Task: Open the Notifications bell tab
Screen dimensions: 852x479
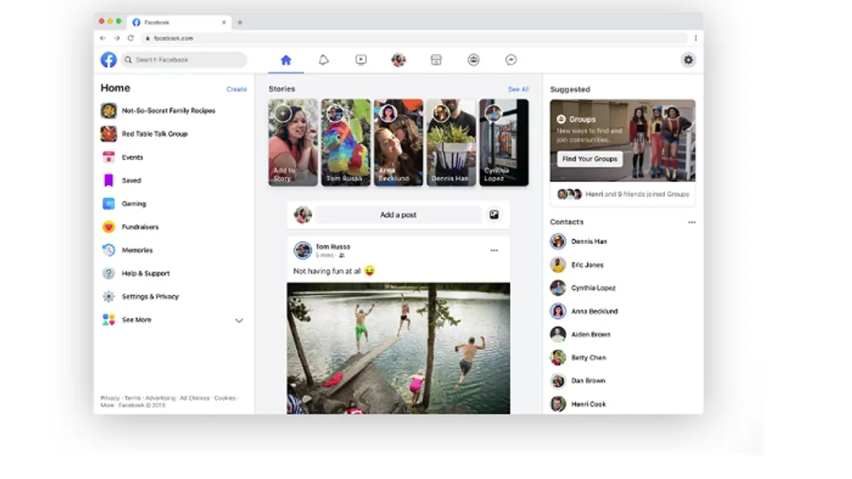Action: pyautogui.click(x=324, y=60)
